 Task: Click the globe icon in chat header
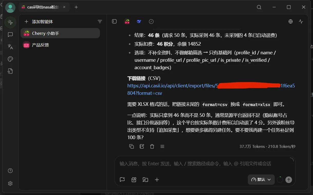[x=291, y=22]
